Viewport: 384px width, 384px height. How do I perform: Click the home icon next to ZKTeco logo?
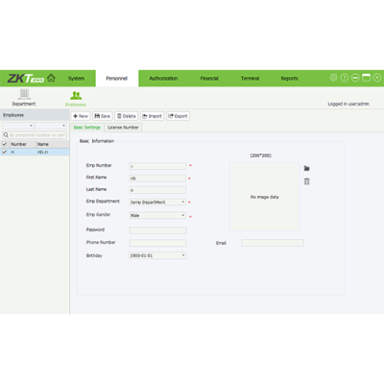(x=51, y=78)
